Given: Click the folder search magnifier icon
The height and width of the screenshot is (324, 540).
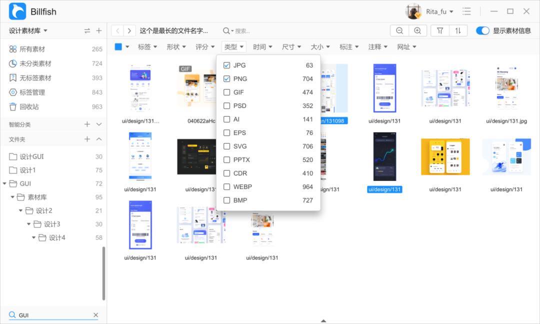Looking at the screenshot, I should tap(12, 314).
